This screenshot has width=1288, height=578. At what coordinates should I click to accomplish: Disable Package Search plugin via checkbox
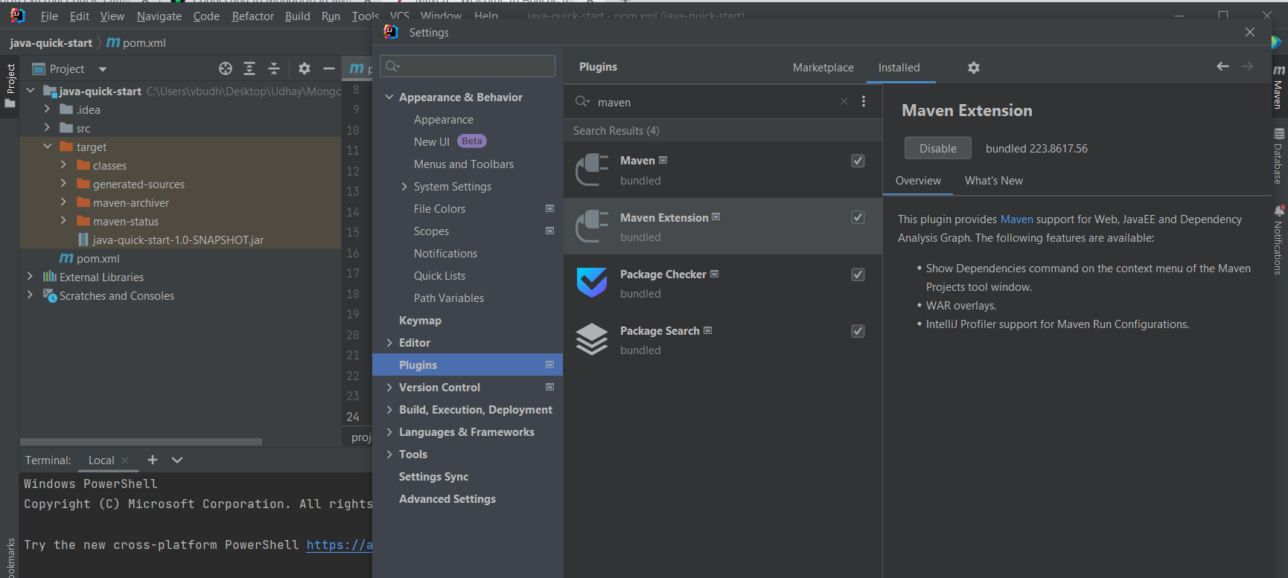pos(858,331)
